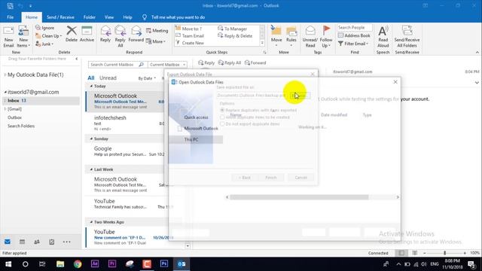Open the Current Mailbox scope dropdown
Image resolution: width=482 pixels, height=271 pixels.
click(x=167, y=65)
